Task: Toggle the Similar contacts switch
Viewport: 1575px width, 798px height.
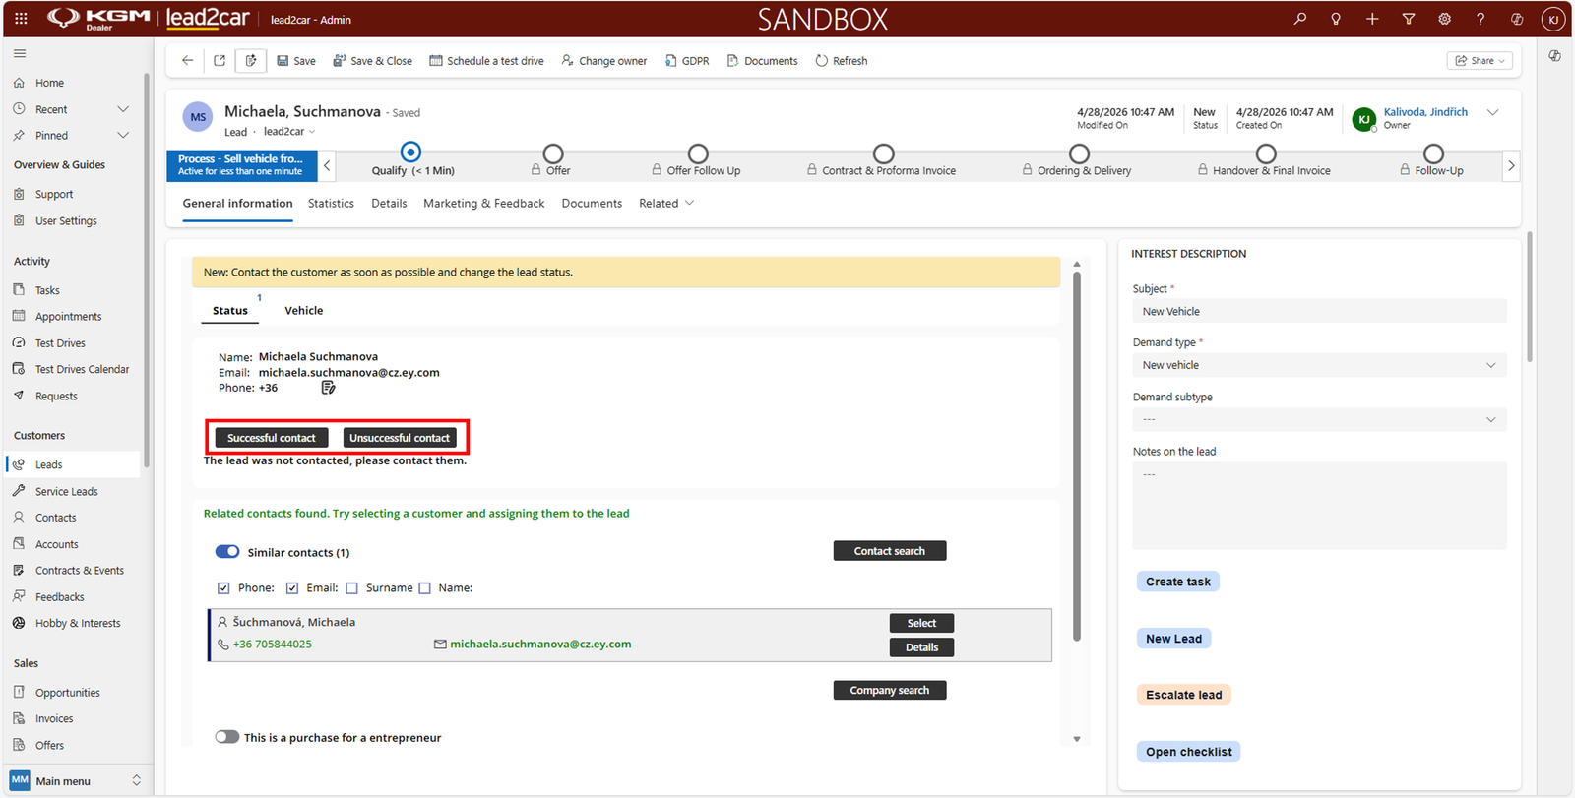Action: (227, 552)
